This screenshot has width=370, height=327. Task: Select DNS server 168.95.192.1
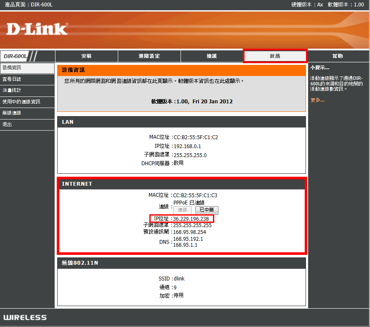pyautogui.click(x=188, y=239)
